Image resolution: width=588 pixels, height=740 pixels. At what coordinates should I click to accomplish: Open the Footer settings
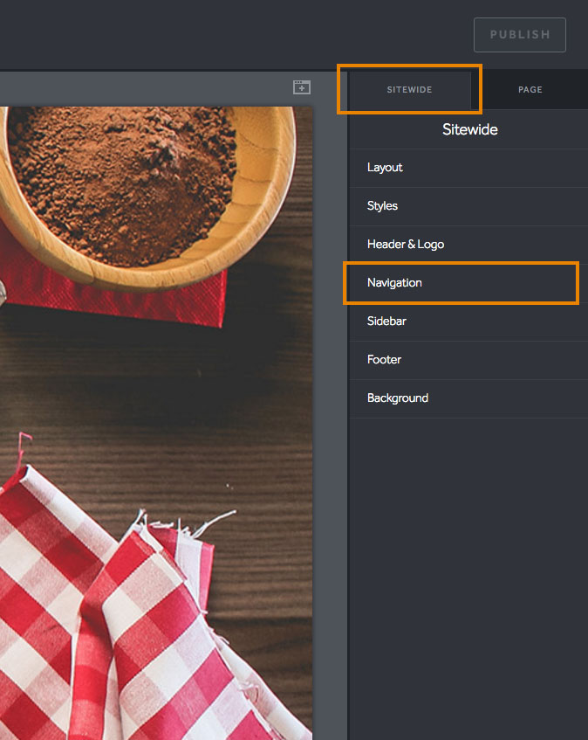coord(468,360)
